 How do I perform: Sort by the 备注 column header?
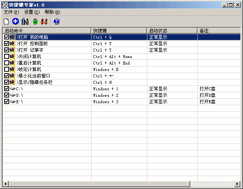(219, 31)
